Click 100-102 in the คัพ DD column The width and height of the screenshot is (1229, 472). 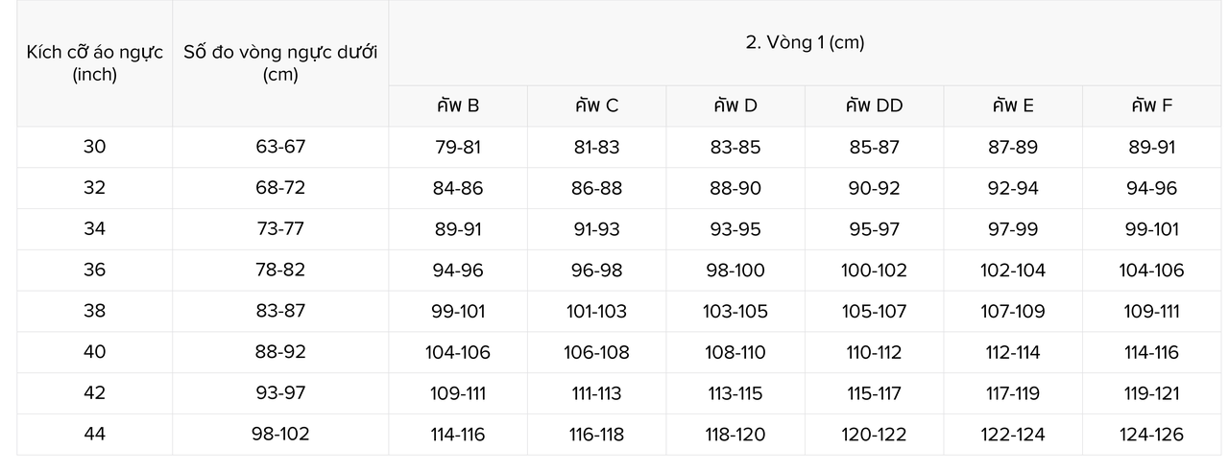[874, 271]
